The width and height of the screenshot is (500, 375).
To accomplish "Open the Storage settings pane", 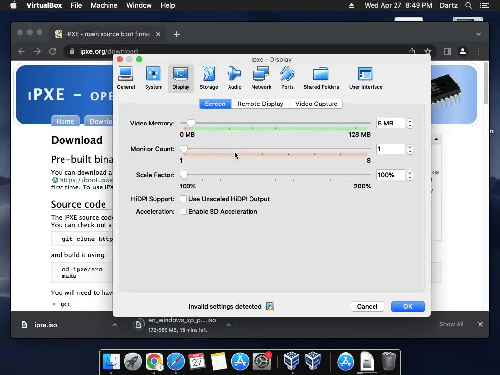I will (208, 79).
